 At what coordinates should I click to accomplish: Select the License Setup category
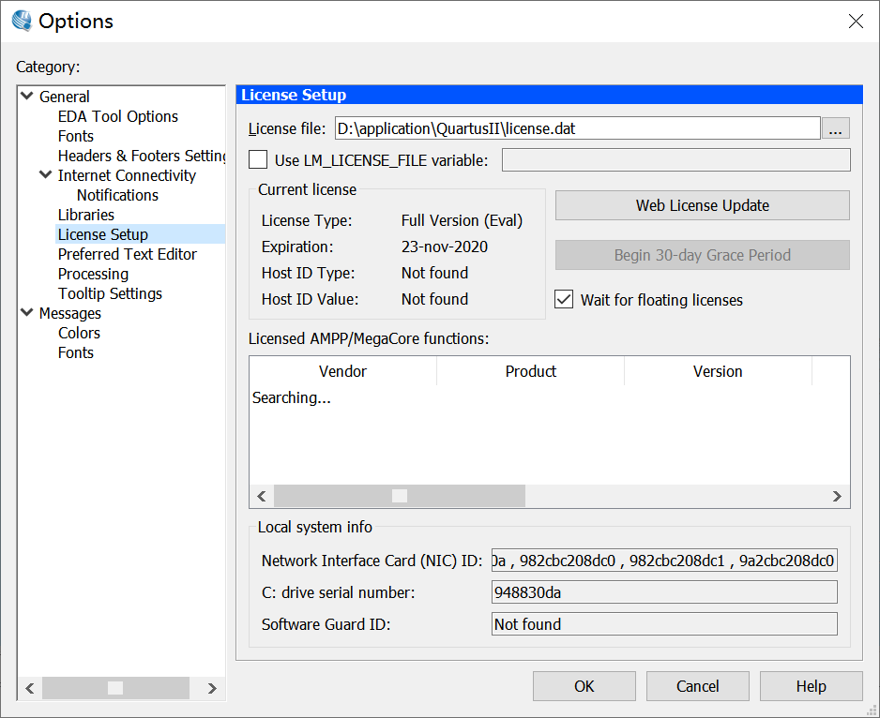(102, 233)
